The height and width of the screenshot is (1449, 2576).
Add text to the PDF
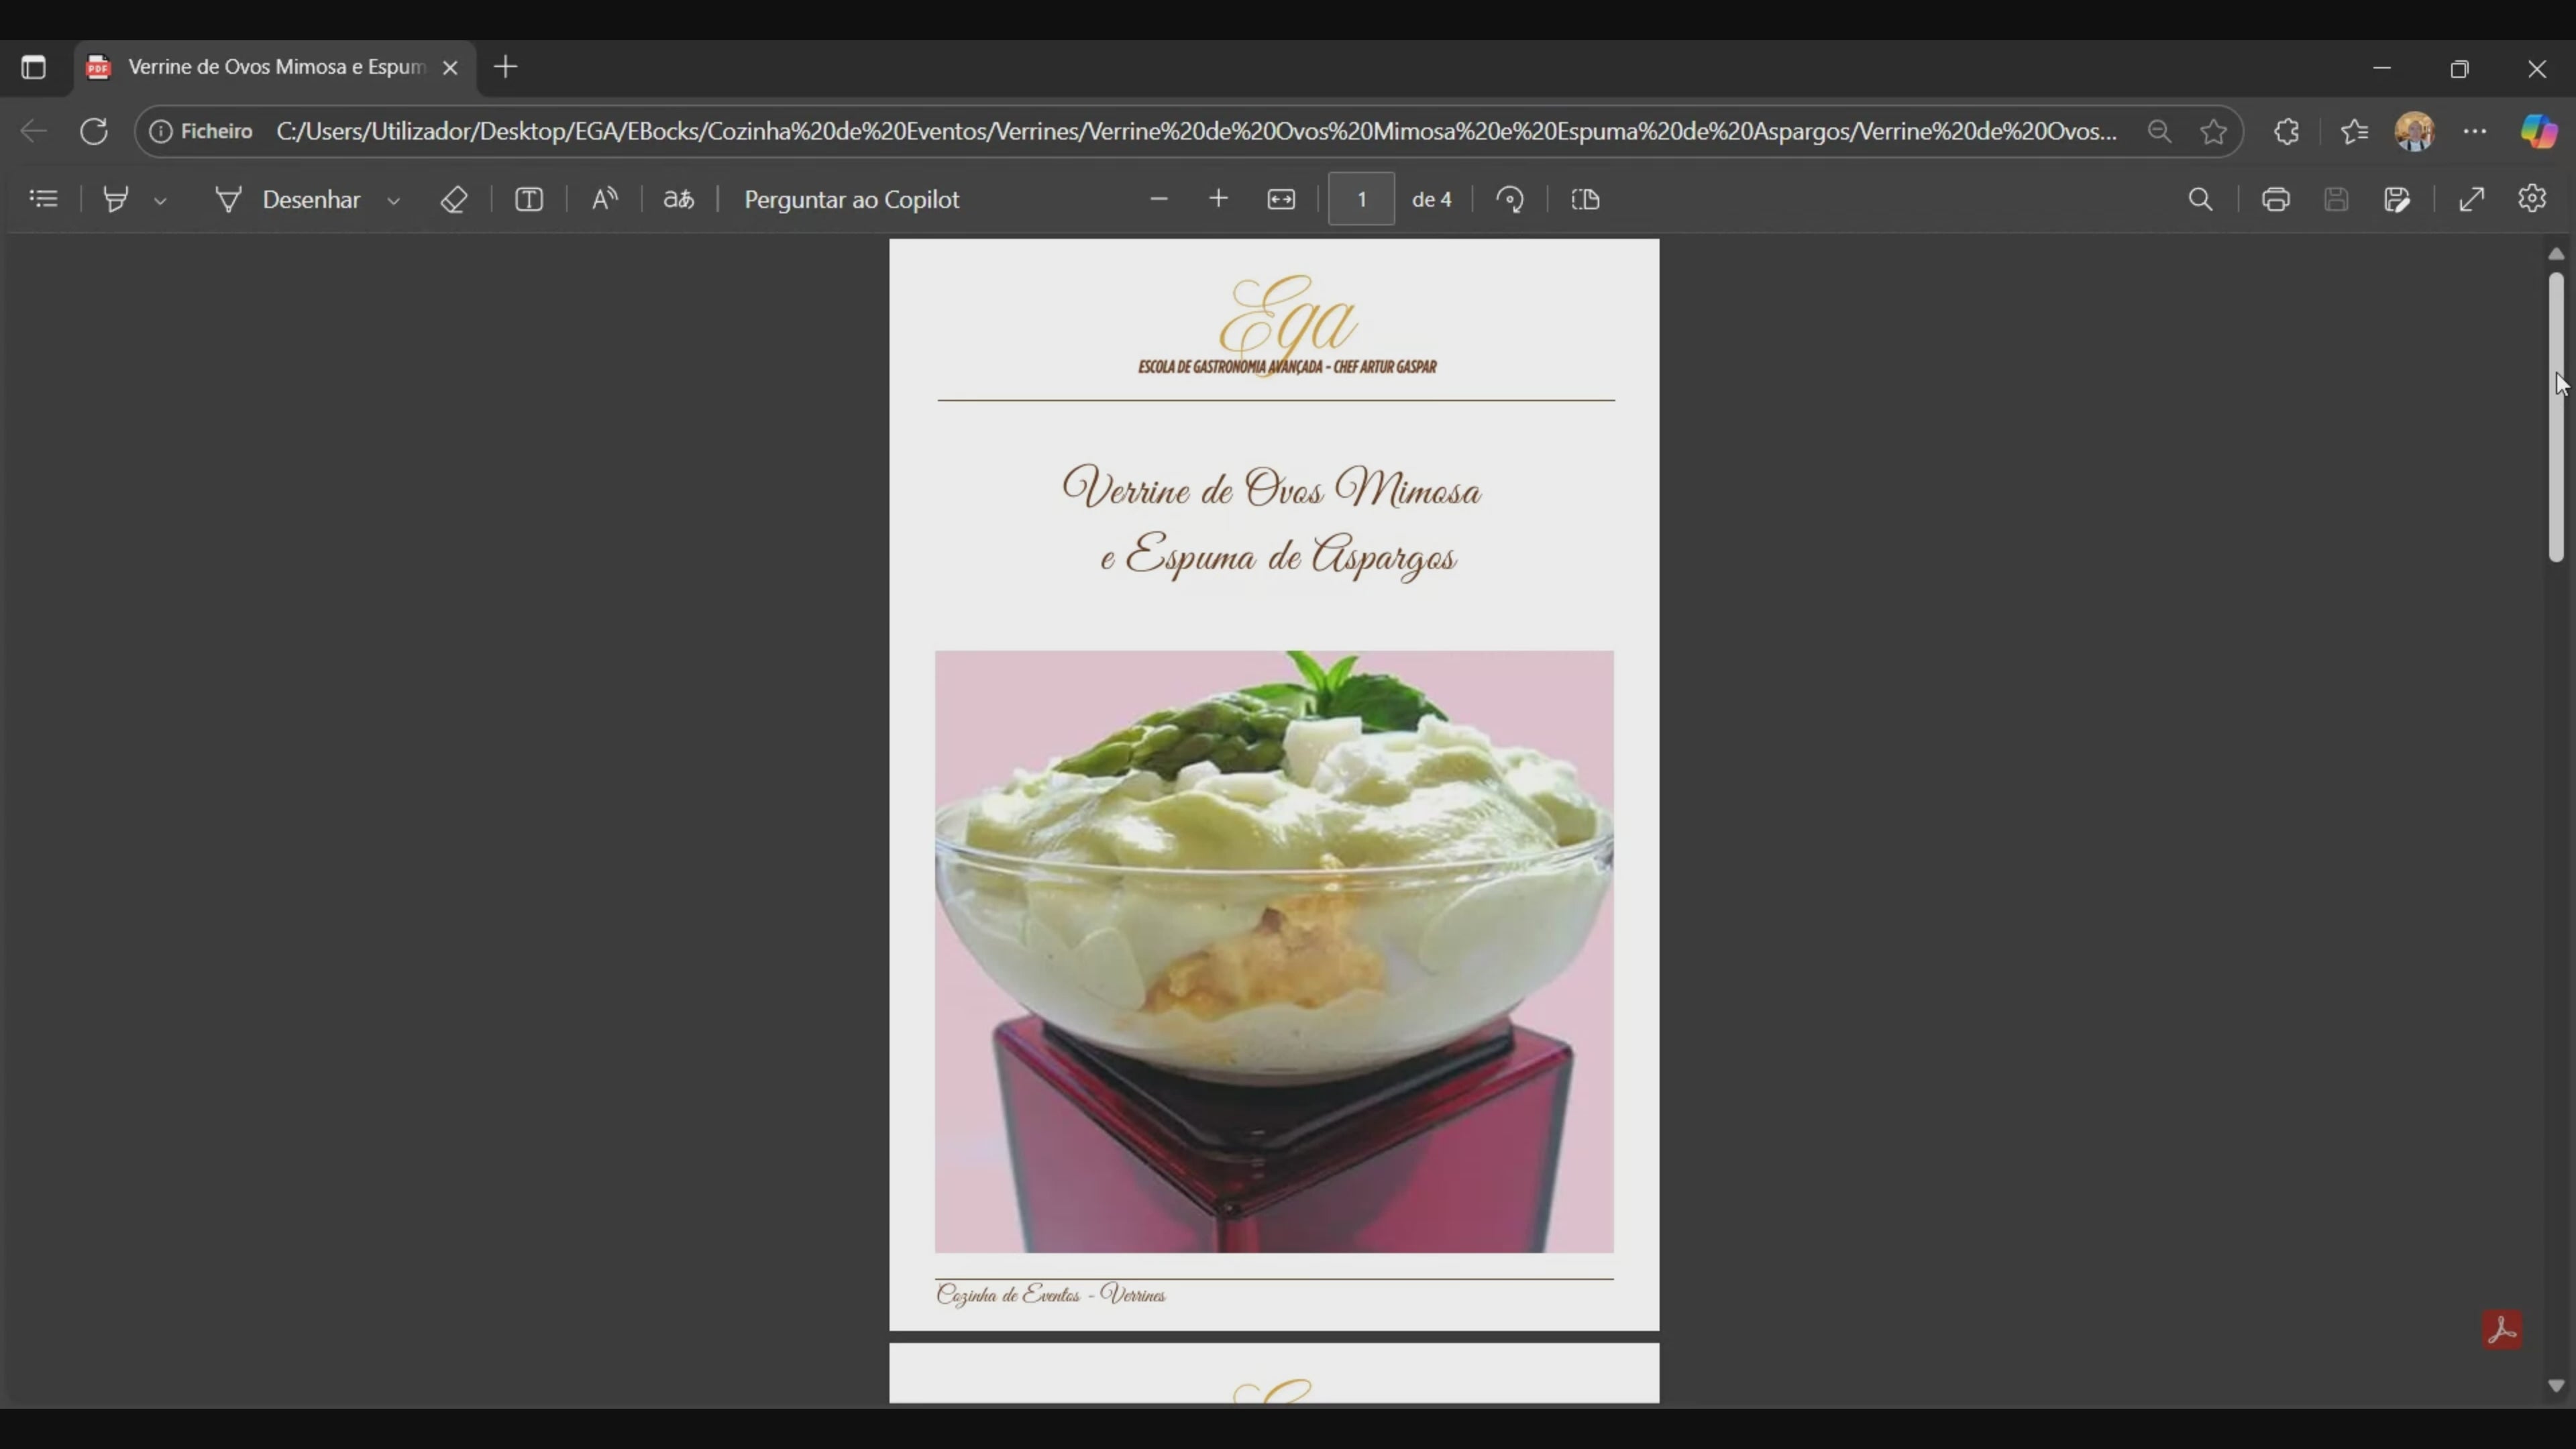tap(529, 199)
